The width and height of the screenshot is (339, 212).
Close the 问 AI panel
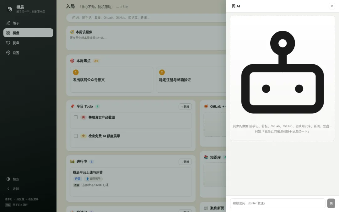click(332, 6)
